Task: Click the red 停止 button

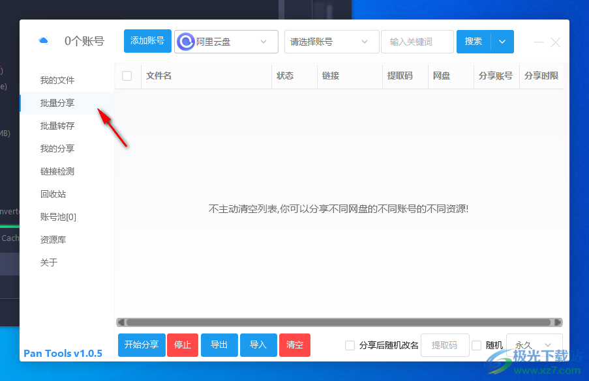Action: coord(183,345)
